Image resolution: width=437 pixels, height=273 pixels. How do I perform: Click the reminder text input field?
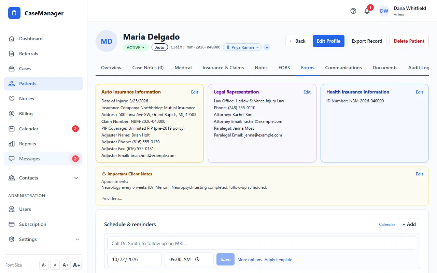pyautogui.click(x=262, y=243)
